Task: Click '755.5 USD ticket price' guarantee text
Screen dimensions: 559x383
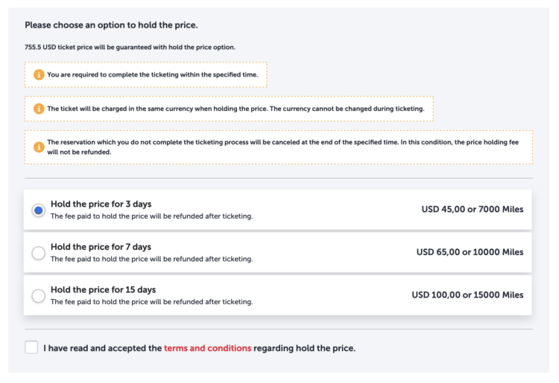Action: click(x=130, y=48)
